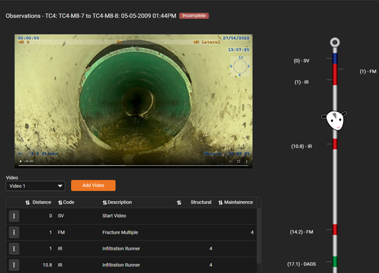Image resolution: width=379 pixels, height=273 pixels.
Task: Sort by the Structural column arrows
Action: click(x=179, y=202)
